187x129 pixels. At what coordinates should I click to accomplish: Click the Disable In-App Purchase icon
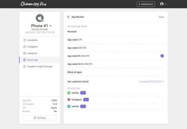coord(24,67)
